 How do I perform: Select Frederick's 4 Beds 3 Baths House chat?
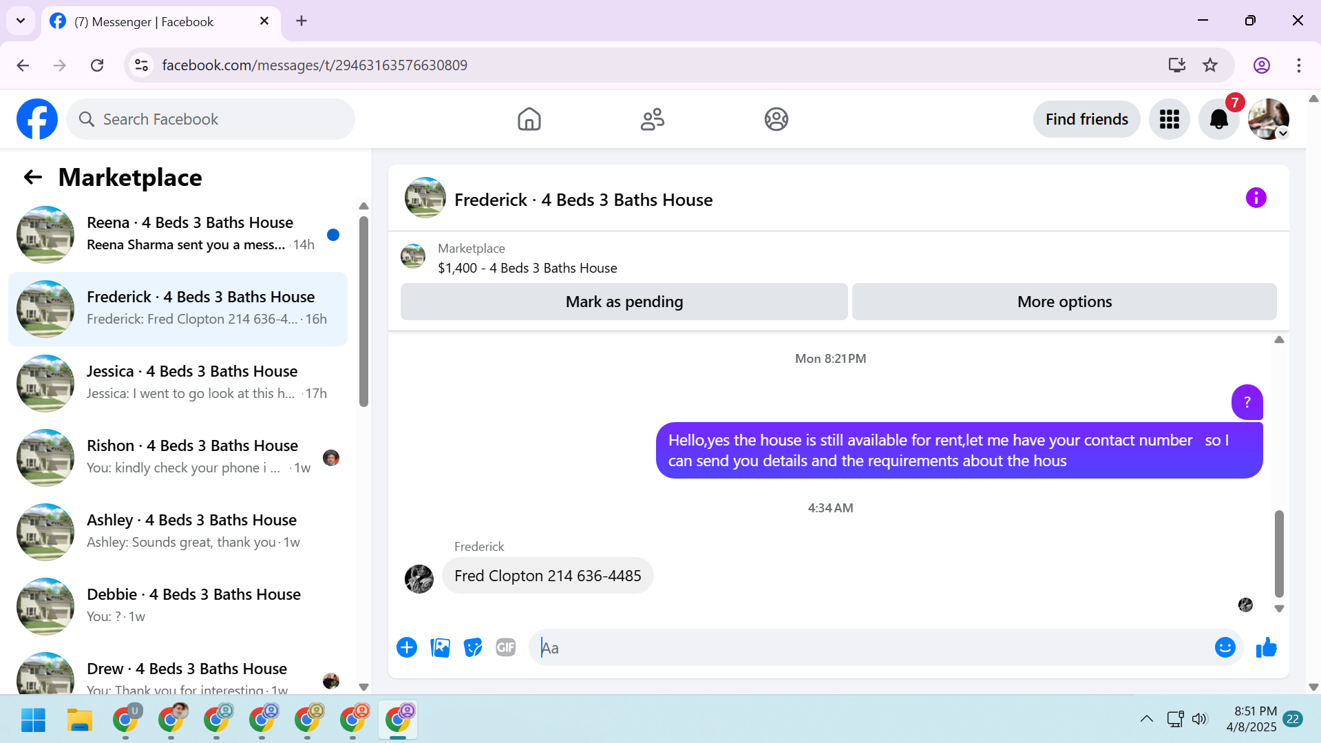tap(178, 309)
